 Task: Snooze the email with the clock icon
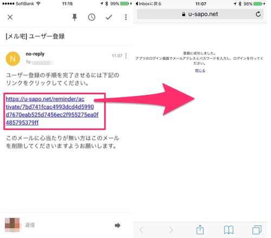coord(92,17)
